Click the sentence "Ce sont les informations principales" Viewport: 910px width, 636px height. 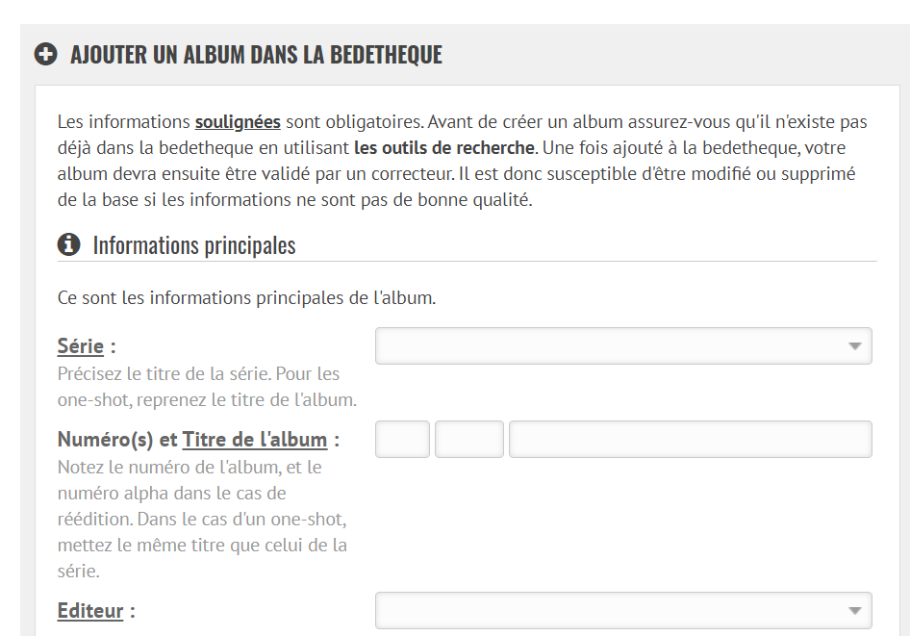pos(246,297)
